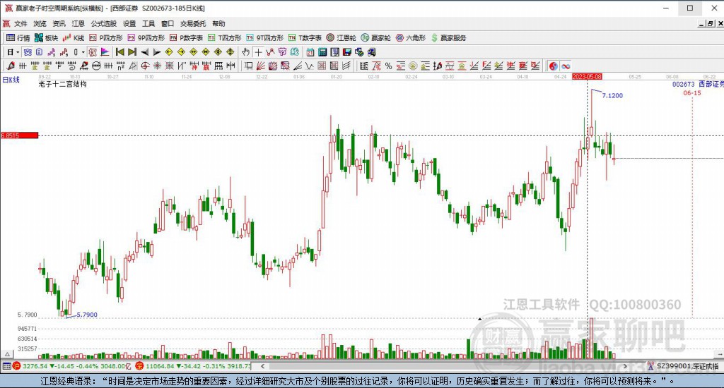The height and width of the screenshot is (388, 724).
Task: Click the network computers icon
Action: [x=359, y=52]
